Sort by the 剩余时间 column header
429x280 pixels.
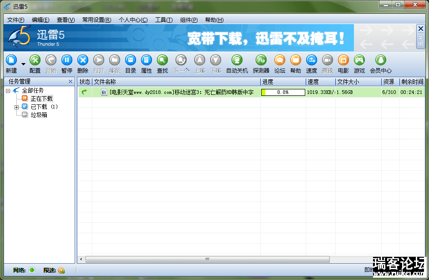tap(412, 82)
